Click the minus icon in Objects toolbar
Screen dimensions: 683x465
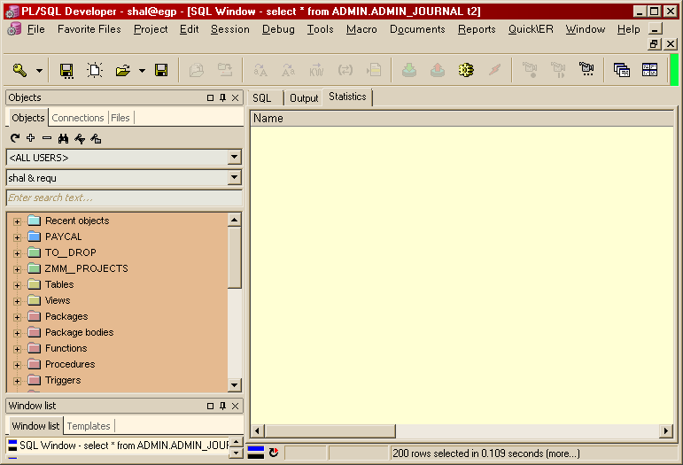coord(47,138)
